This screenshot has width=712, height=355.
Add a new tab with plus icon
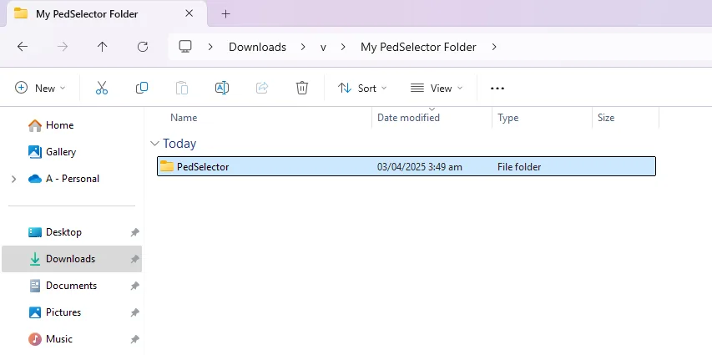tap(225, 13)
